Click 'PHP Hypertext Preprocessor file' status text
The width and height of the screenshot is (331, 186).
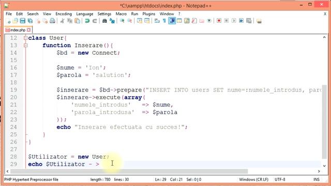coord(31,179)
